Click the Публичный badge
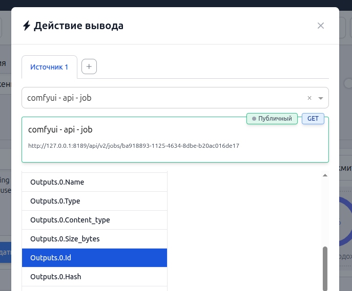The height and width of the screenshot is (291, 352). (272, 119)
